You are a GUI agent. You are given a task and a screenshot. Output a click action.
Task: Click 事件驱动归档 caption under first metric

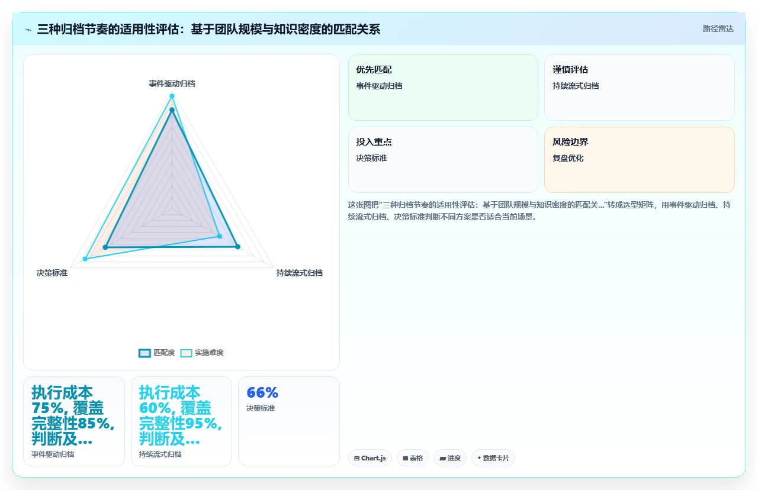tap(53, 454)
